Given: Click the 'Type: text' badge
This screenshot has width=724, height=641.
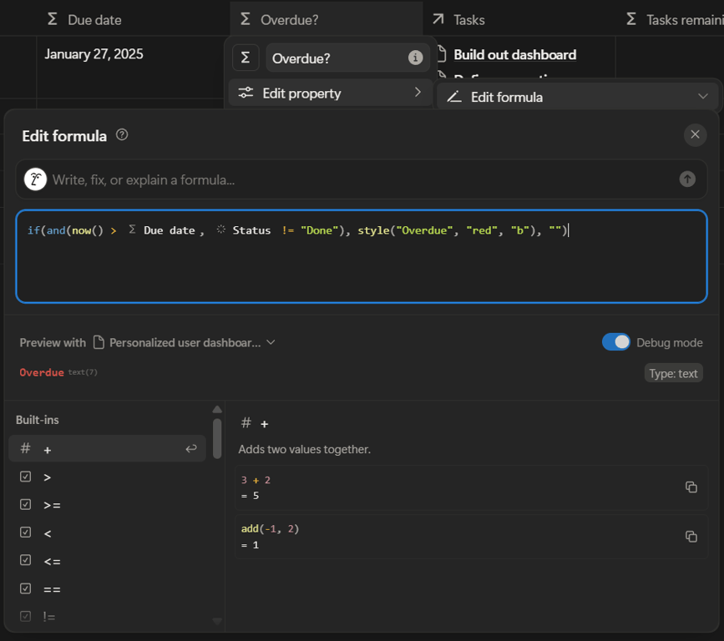Looking at the screenshot, I should (x=673, y=373).
